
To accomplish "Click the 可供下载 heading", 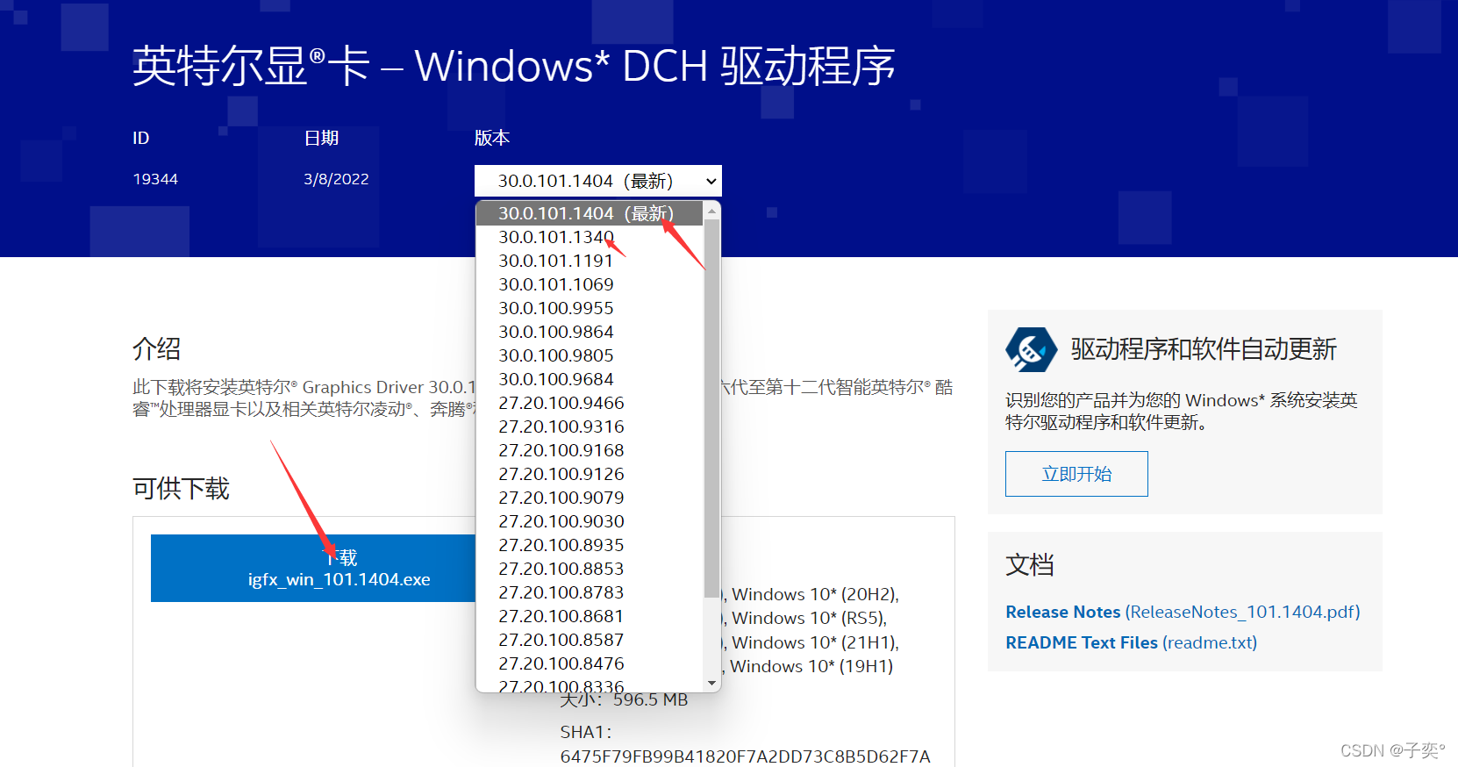I will coord(181,488).
